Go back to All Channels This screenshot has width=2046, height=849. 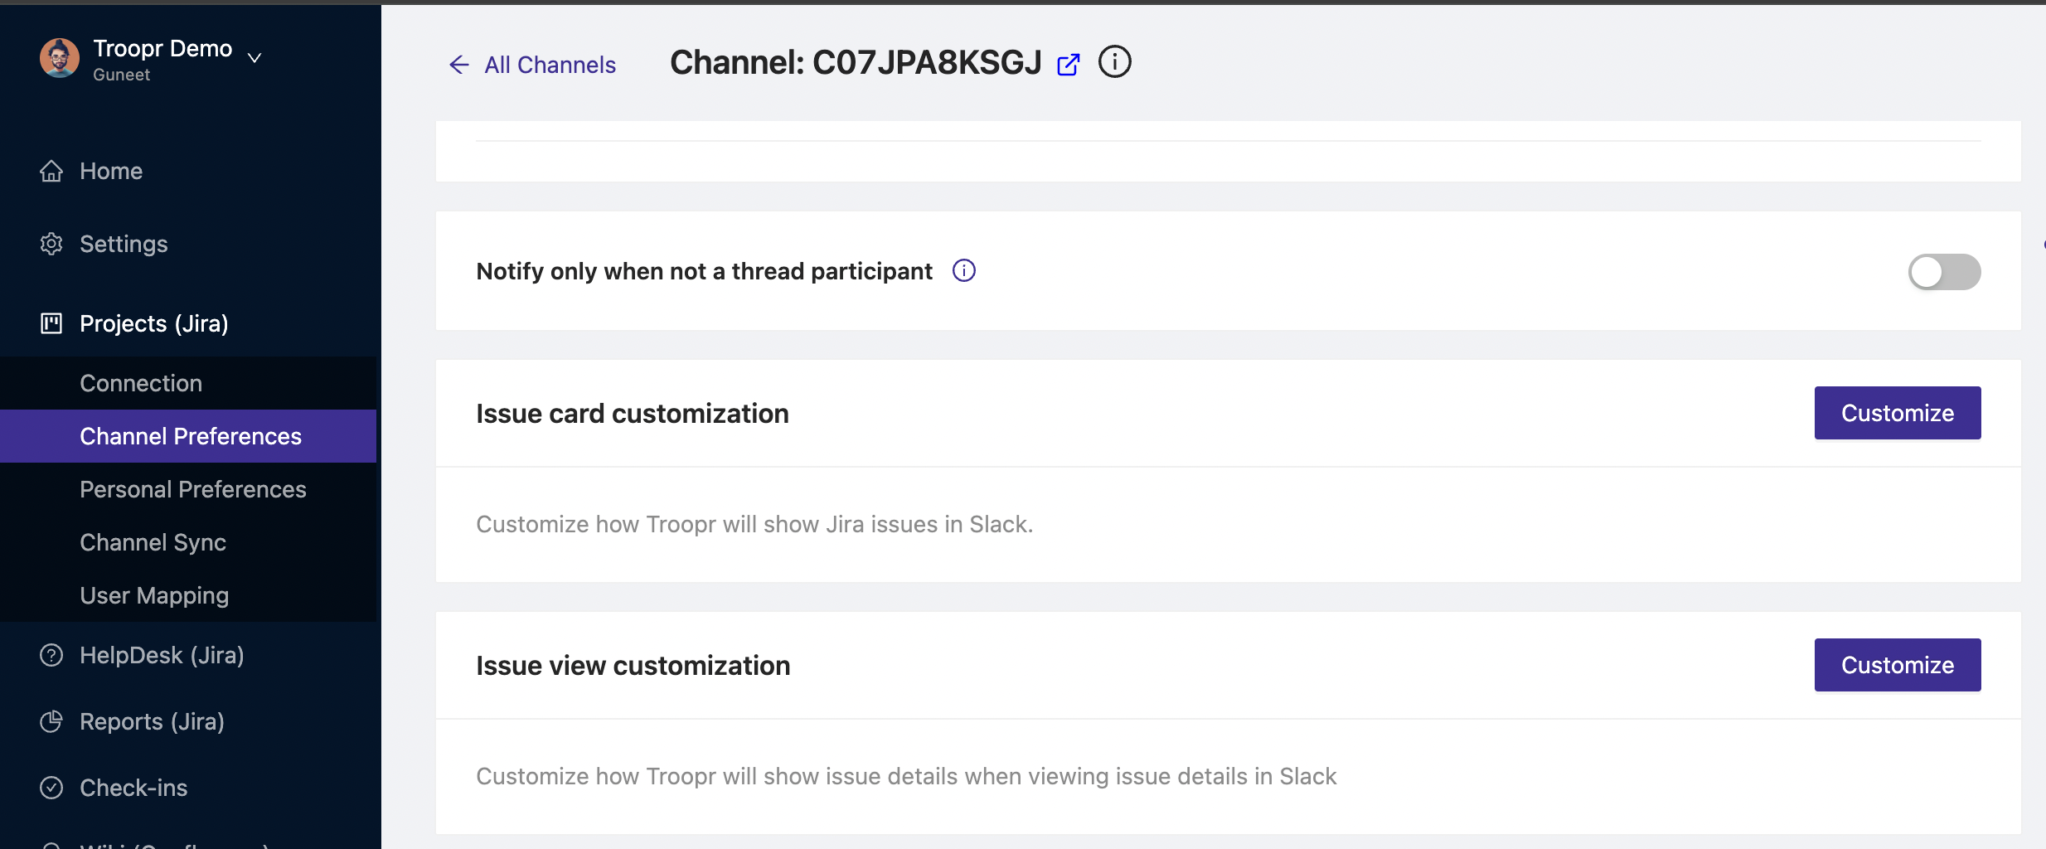pos(550,65)
